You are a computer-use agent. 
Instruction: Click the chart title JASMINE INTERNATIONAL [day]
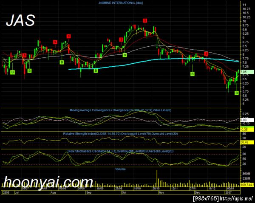[121, 3]
